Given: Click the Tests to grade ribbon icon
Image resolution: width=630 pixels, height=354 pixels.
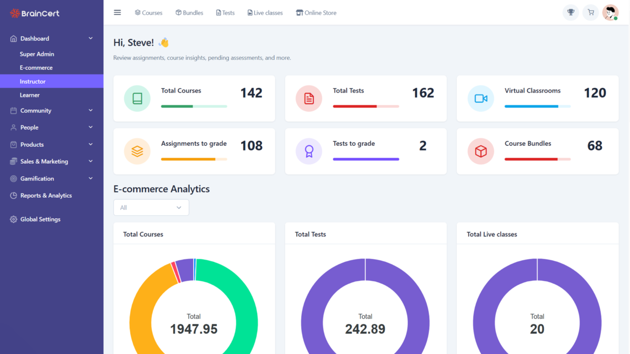Looking at the screenshot, I should coord(309,152).
